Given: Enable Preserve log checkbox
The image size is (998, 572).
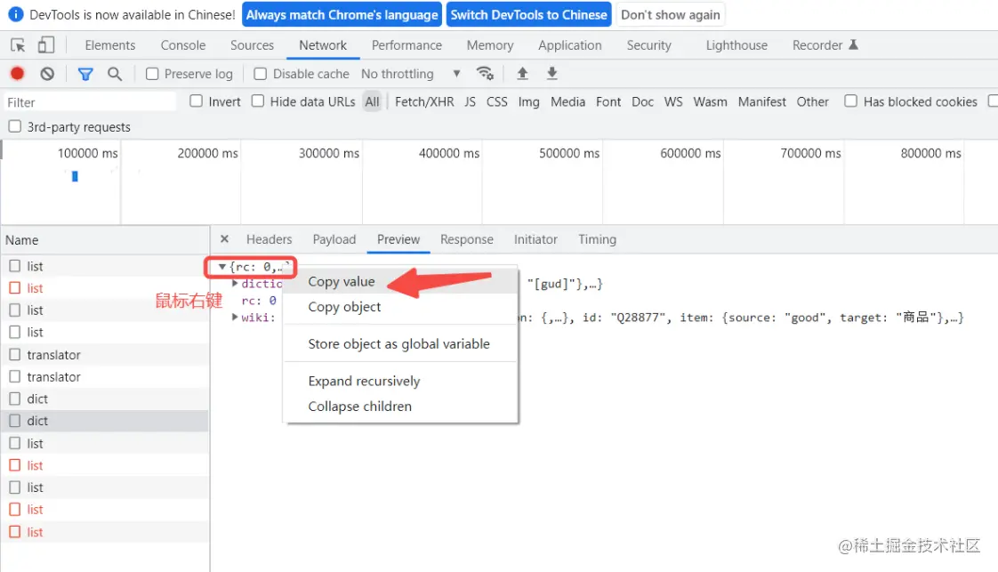Looking at the screenshot, I should point(152,74).
